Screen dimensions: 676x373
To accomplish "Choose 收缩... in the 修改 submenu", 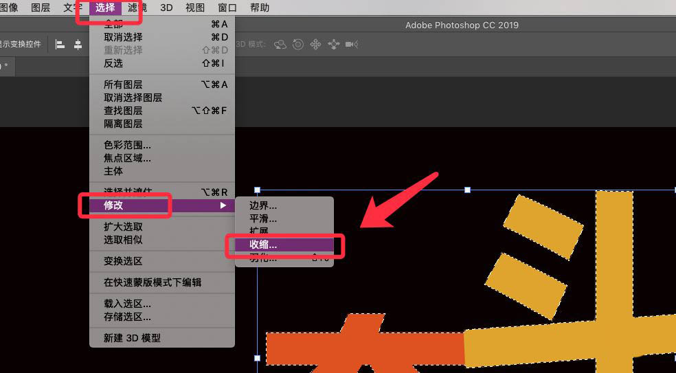I will (x=284, y=245).
